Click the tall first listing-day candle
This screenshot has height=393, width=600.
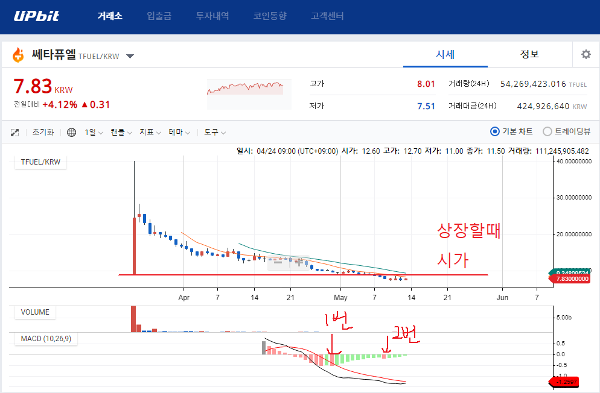pyautogui.click(x=135, y=246)
